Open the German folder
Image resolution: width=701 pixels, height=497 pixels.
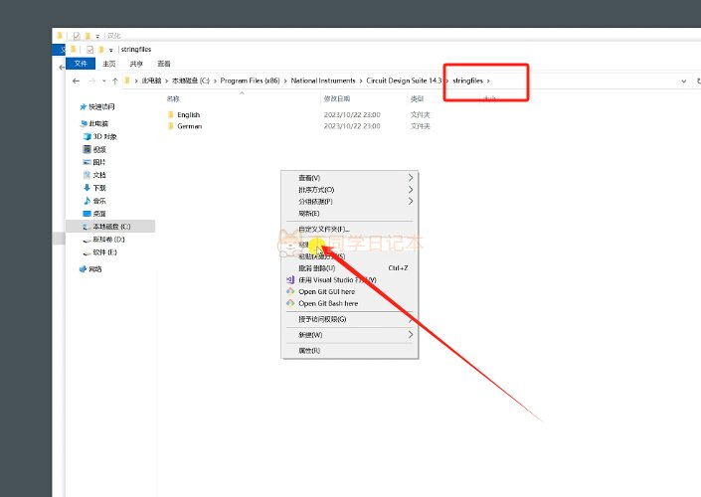coord(189,126)
